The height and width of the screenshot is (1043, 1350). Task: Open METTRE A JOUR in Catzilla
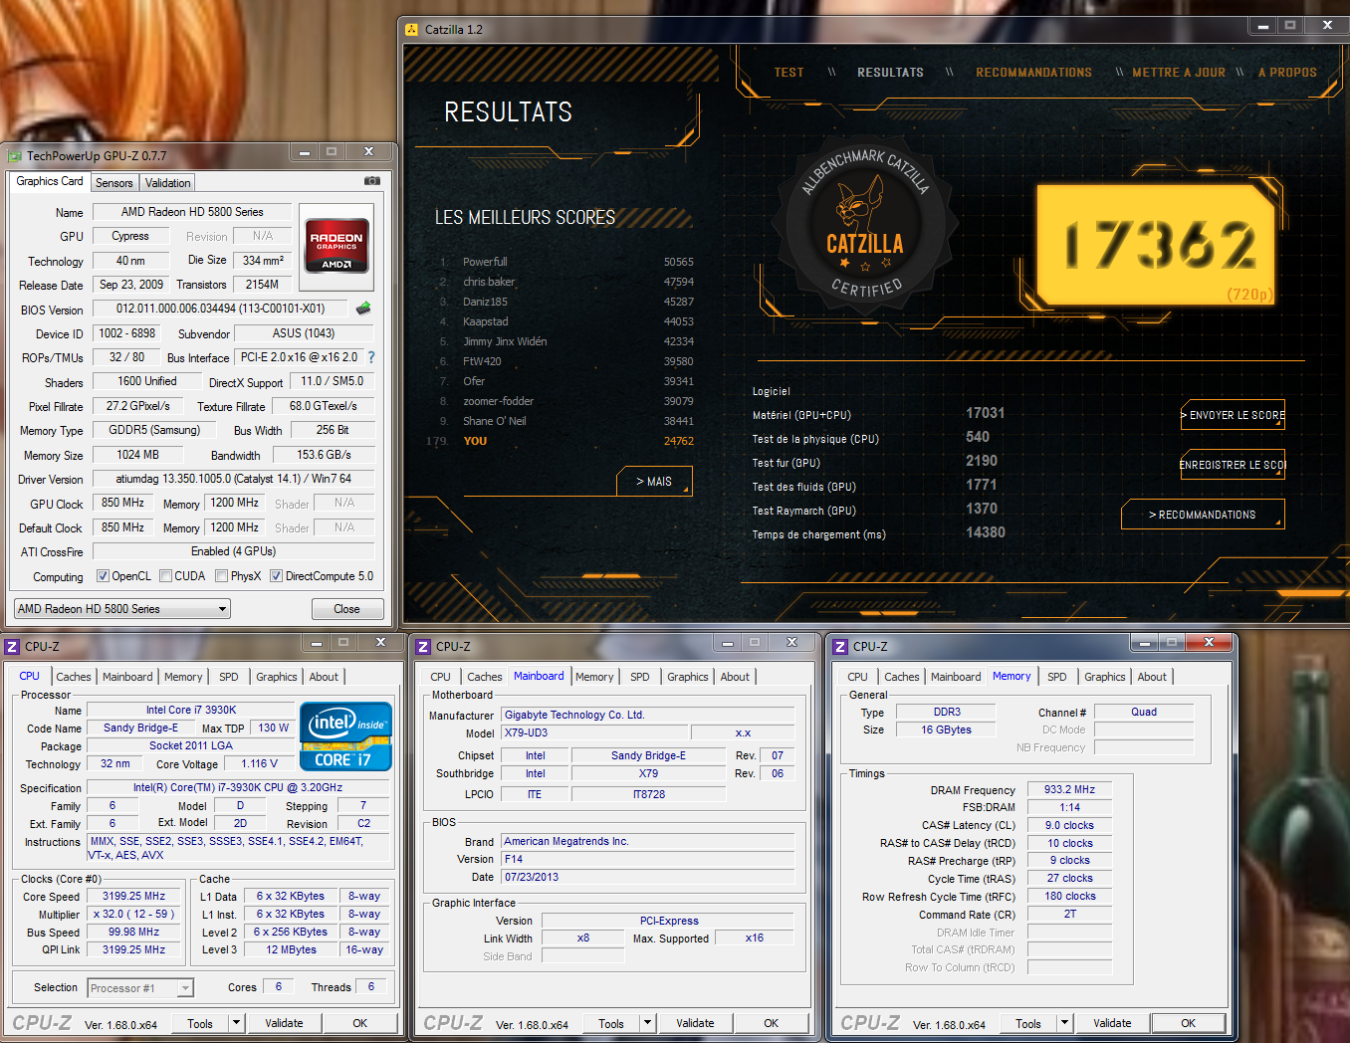[x=1179, y=73]
